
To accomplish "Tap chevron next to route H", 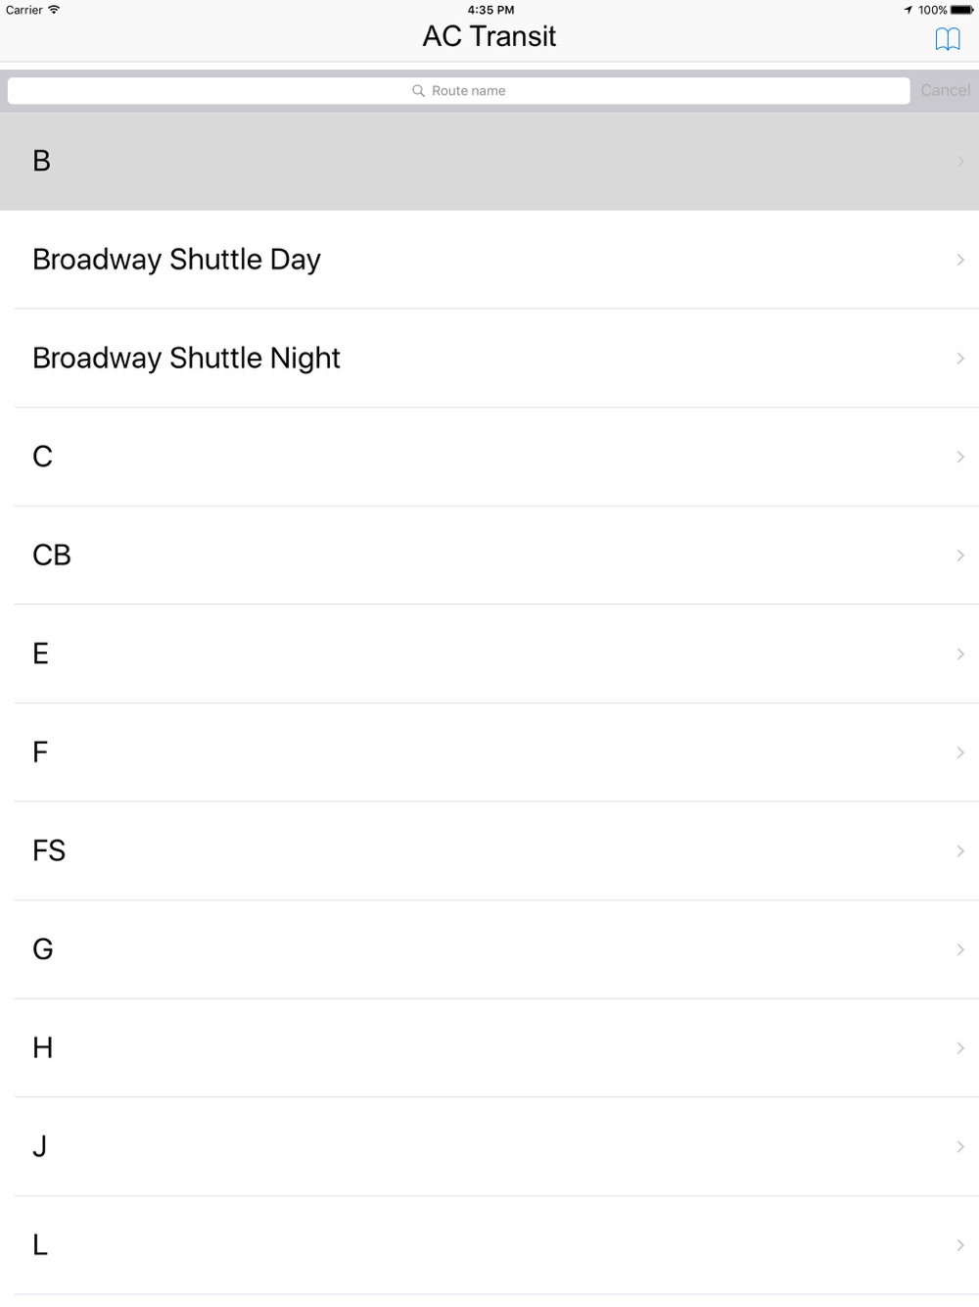I will click(960, 1048).
